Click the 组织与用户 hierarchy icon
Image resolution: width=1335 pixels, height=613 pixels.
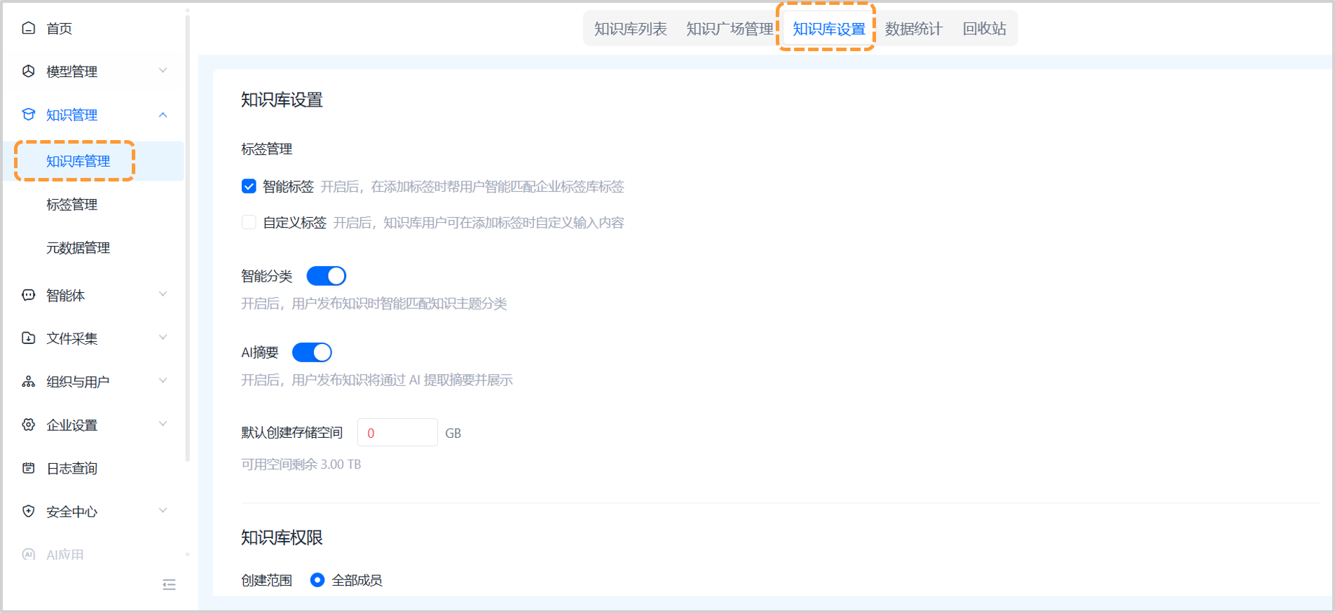tap(29, 382)
